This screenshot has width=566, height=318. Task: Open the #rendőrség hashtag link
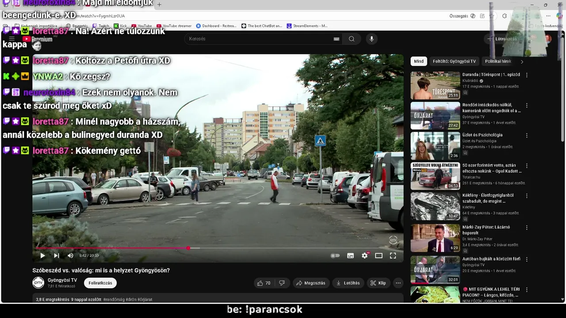pos(114,299)
